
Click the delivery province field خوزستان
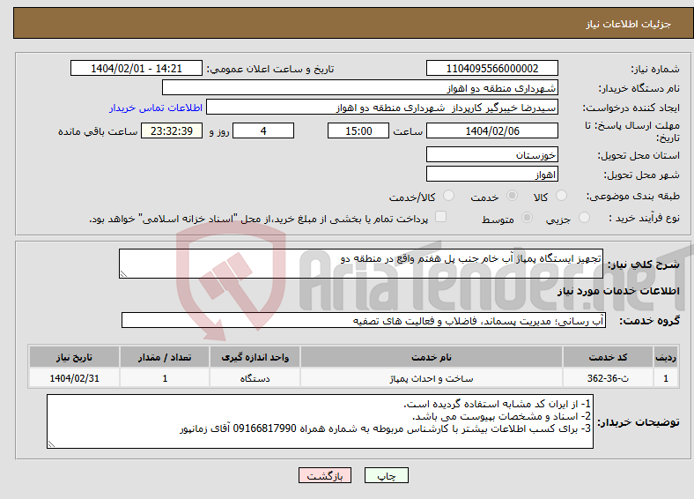coord(492,154)
